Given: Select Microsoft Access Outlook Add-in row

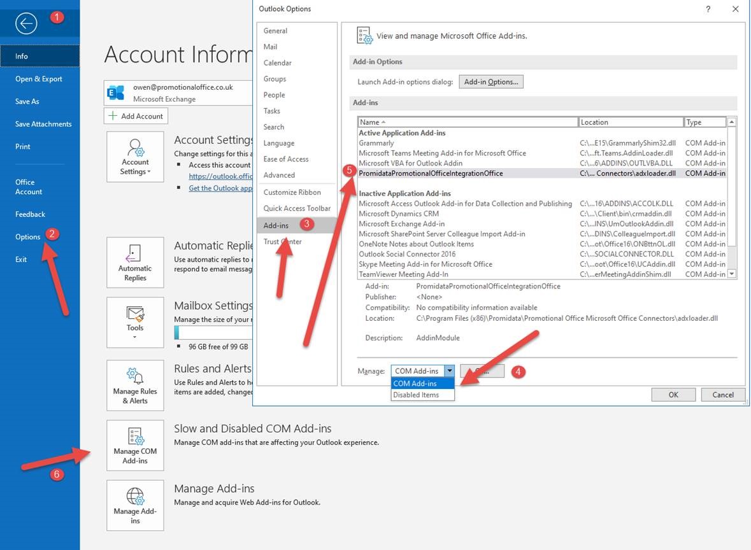Looking at the screenshot, I should click(542, 204).
